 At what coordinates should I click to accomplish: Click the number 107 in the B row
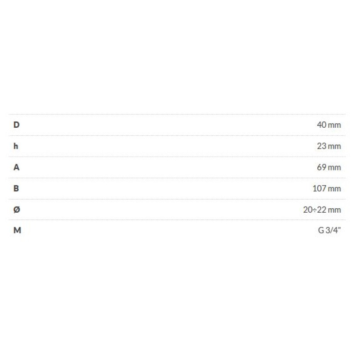tap(320, 188)
